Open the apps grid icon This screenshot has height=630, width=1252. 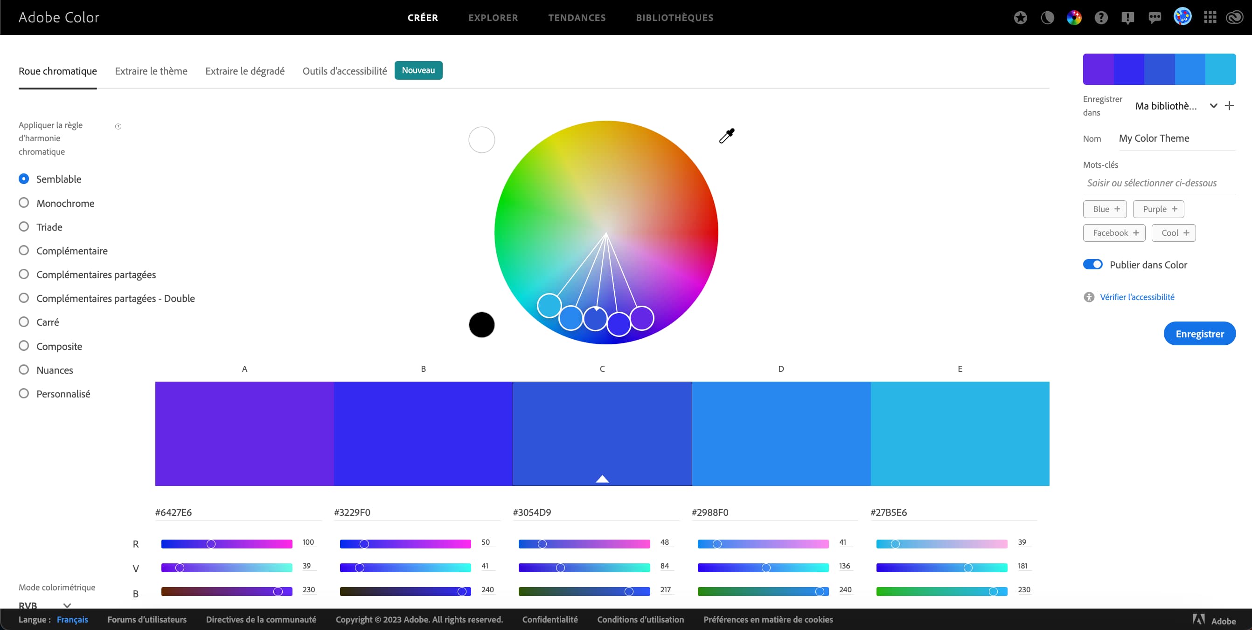(1210, 18)
